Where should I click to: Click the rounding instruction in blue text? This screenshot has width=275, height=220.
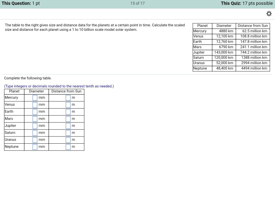pyautogui.click(x=59, y=86)
